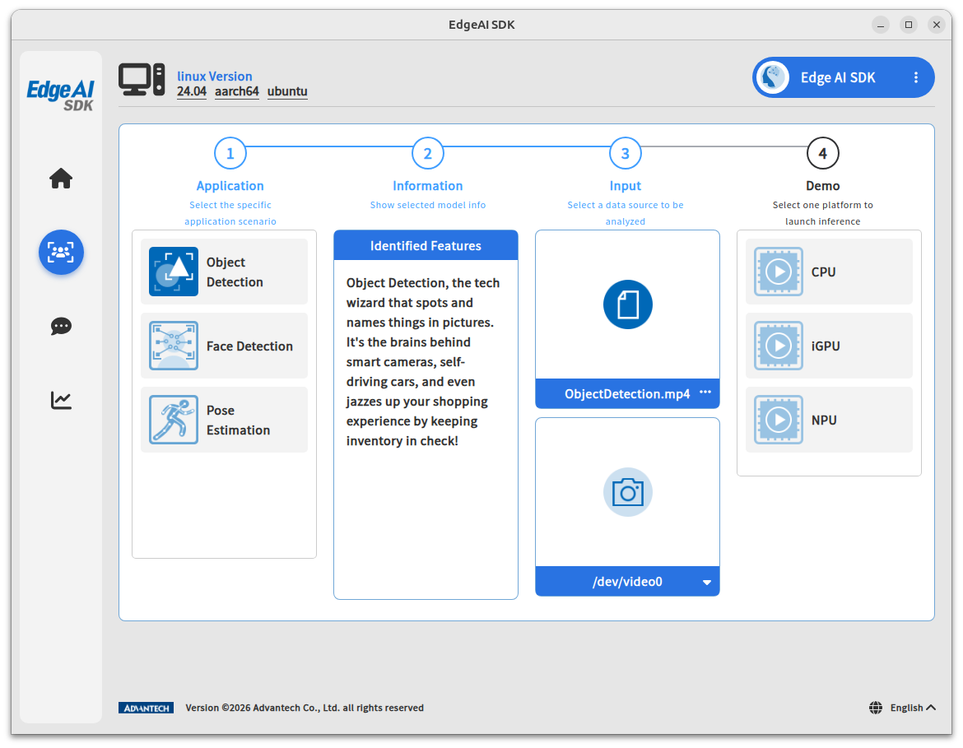
Task: Click the Demo step label
Action: 823,186
